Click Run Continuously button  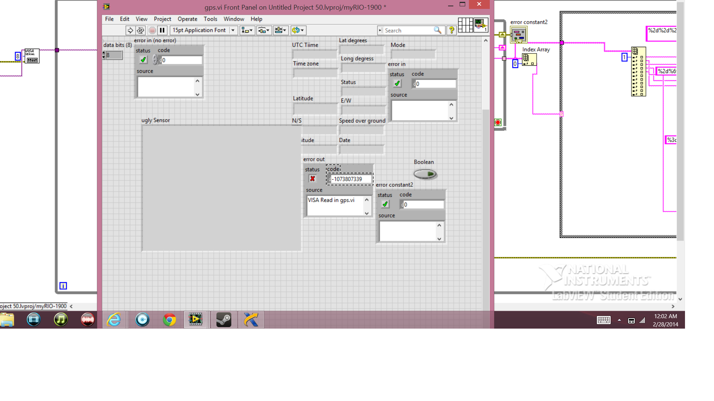(x=141, y=30)
